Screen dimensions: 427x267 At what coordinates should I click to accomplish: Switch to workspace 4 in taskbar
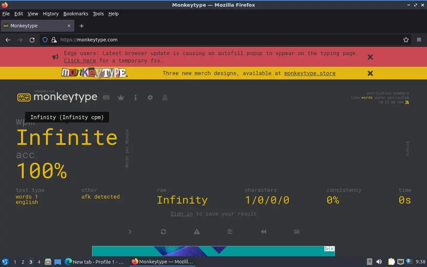point(39,262)
